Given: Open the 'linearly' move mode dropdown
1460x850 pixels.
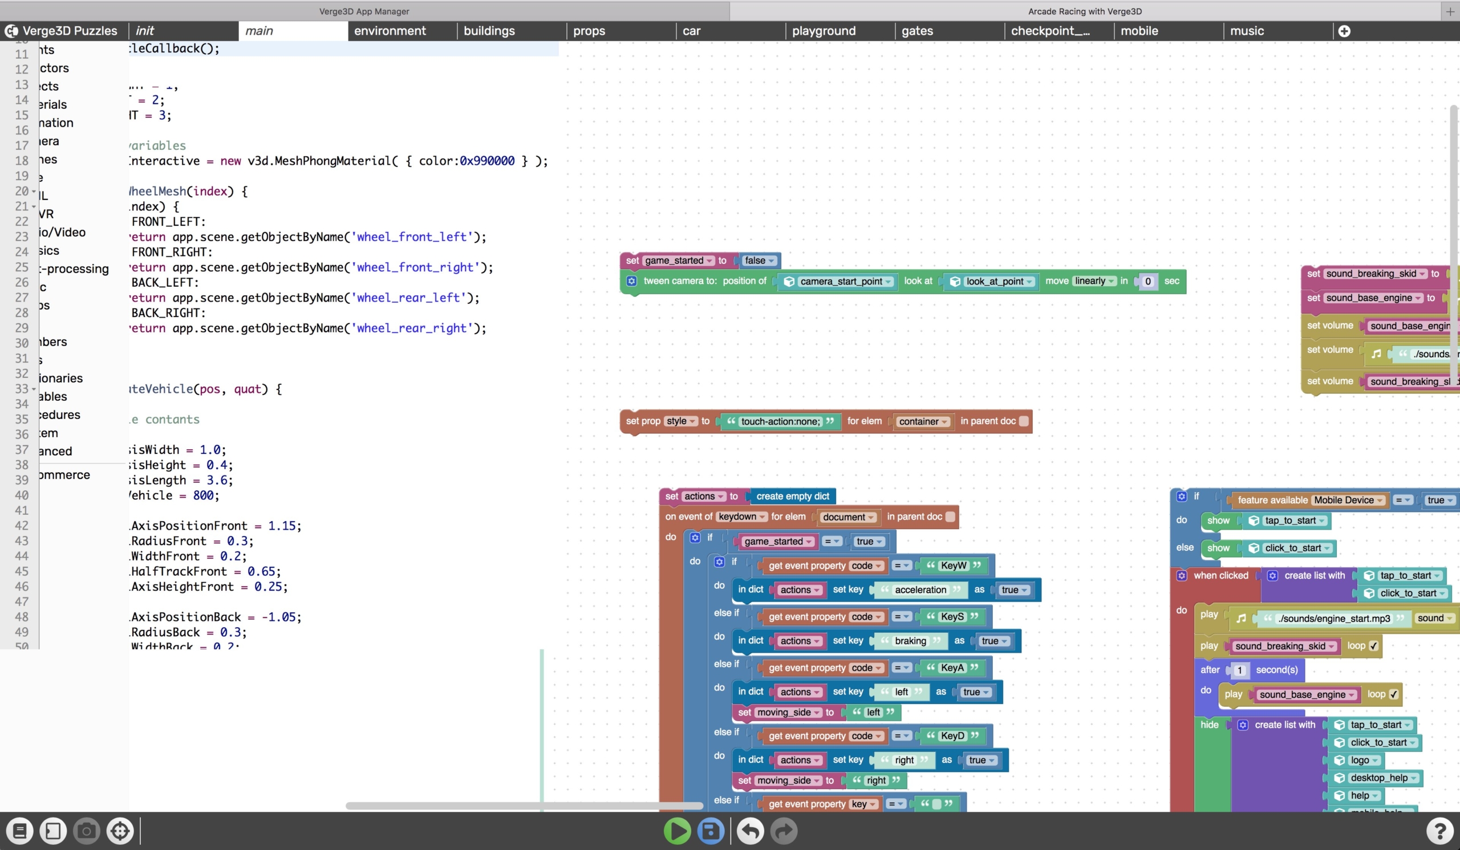Looking at the screenshot, I should (x=1095, y=281).
